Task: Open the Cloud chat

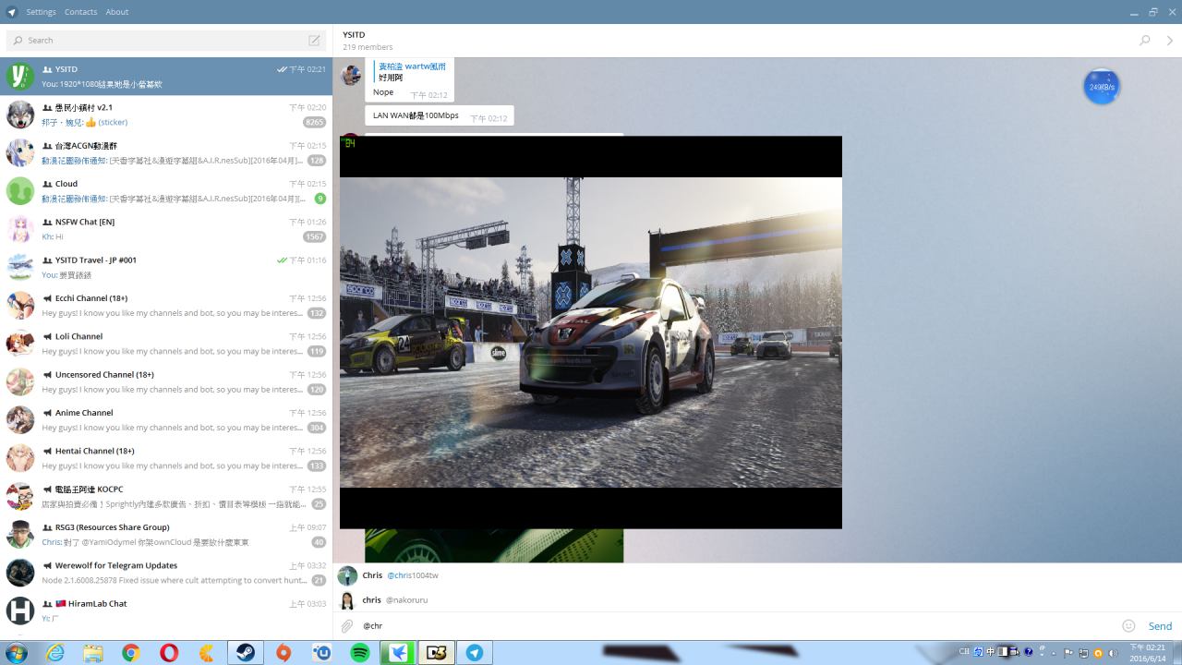Action: (166, 190)
